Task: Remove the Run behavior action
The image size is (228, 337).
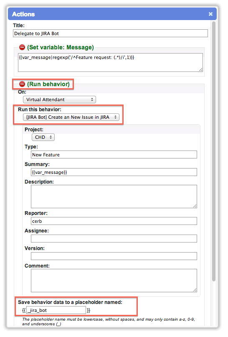Action: 22,84
